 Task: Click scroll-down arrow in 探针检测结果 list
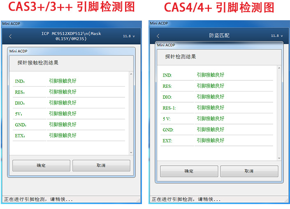point(279,158)
